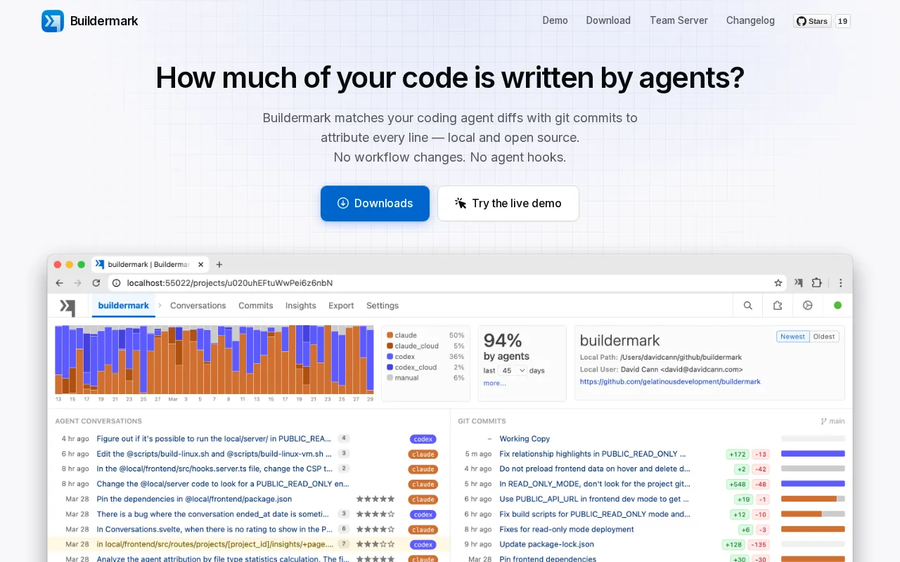Viewport: 900px width, 562px height.
Task: Reload the page in screenshot browser
Action: click(96, 283)
